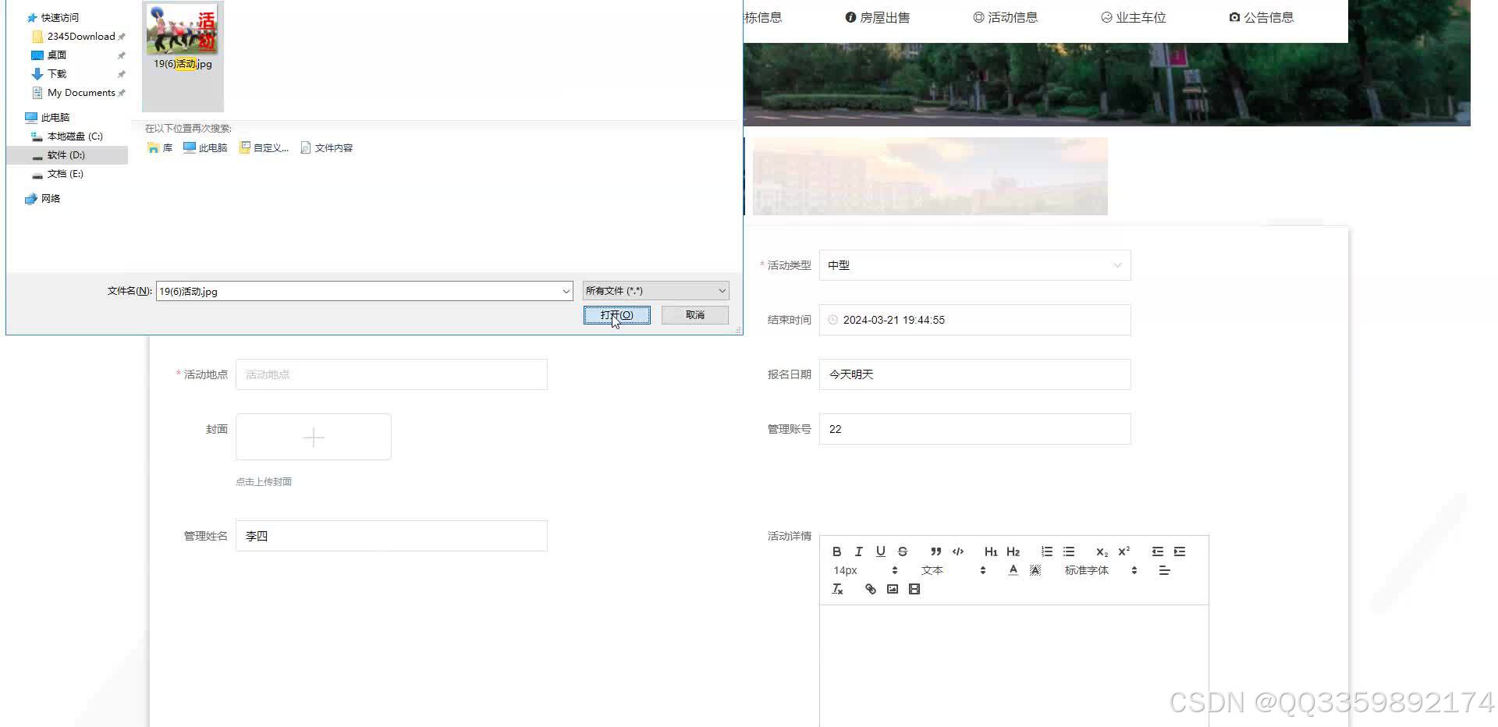
Task: Open text background color picker
Action: click(1035, 570)
